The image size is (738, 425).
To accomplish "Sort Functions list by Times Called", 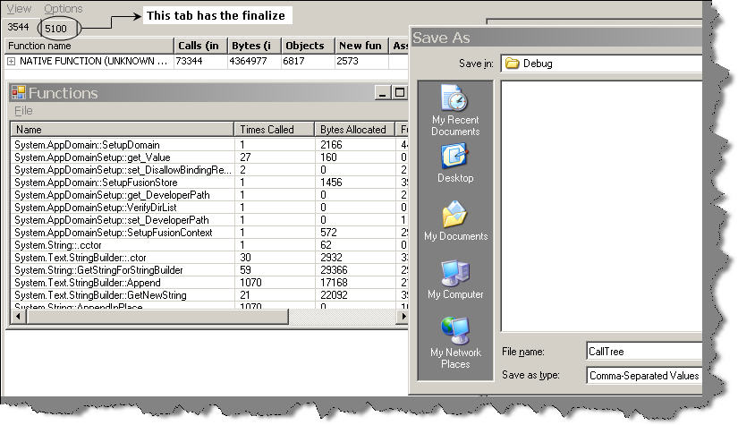I will (274, 130).
